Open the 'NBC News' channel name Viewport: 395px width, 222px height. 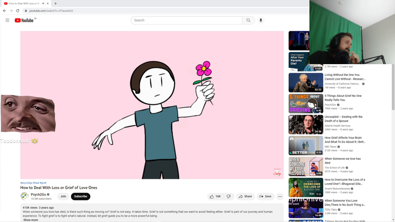coord(330,147)
